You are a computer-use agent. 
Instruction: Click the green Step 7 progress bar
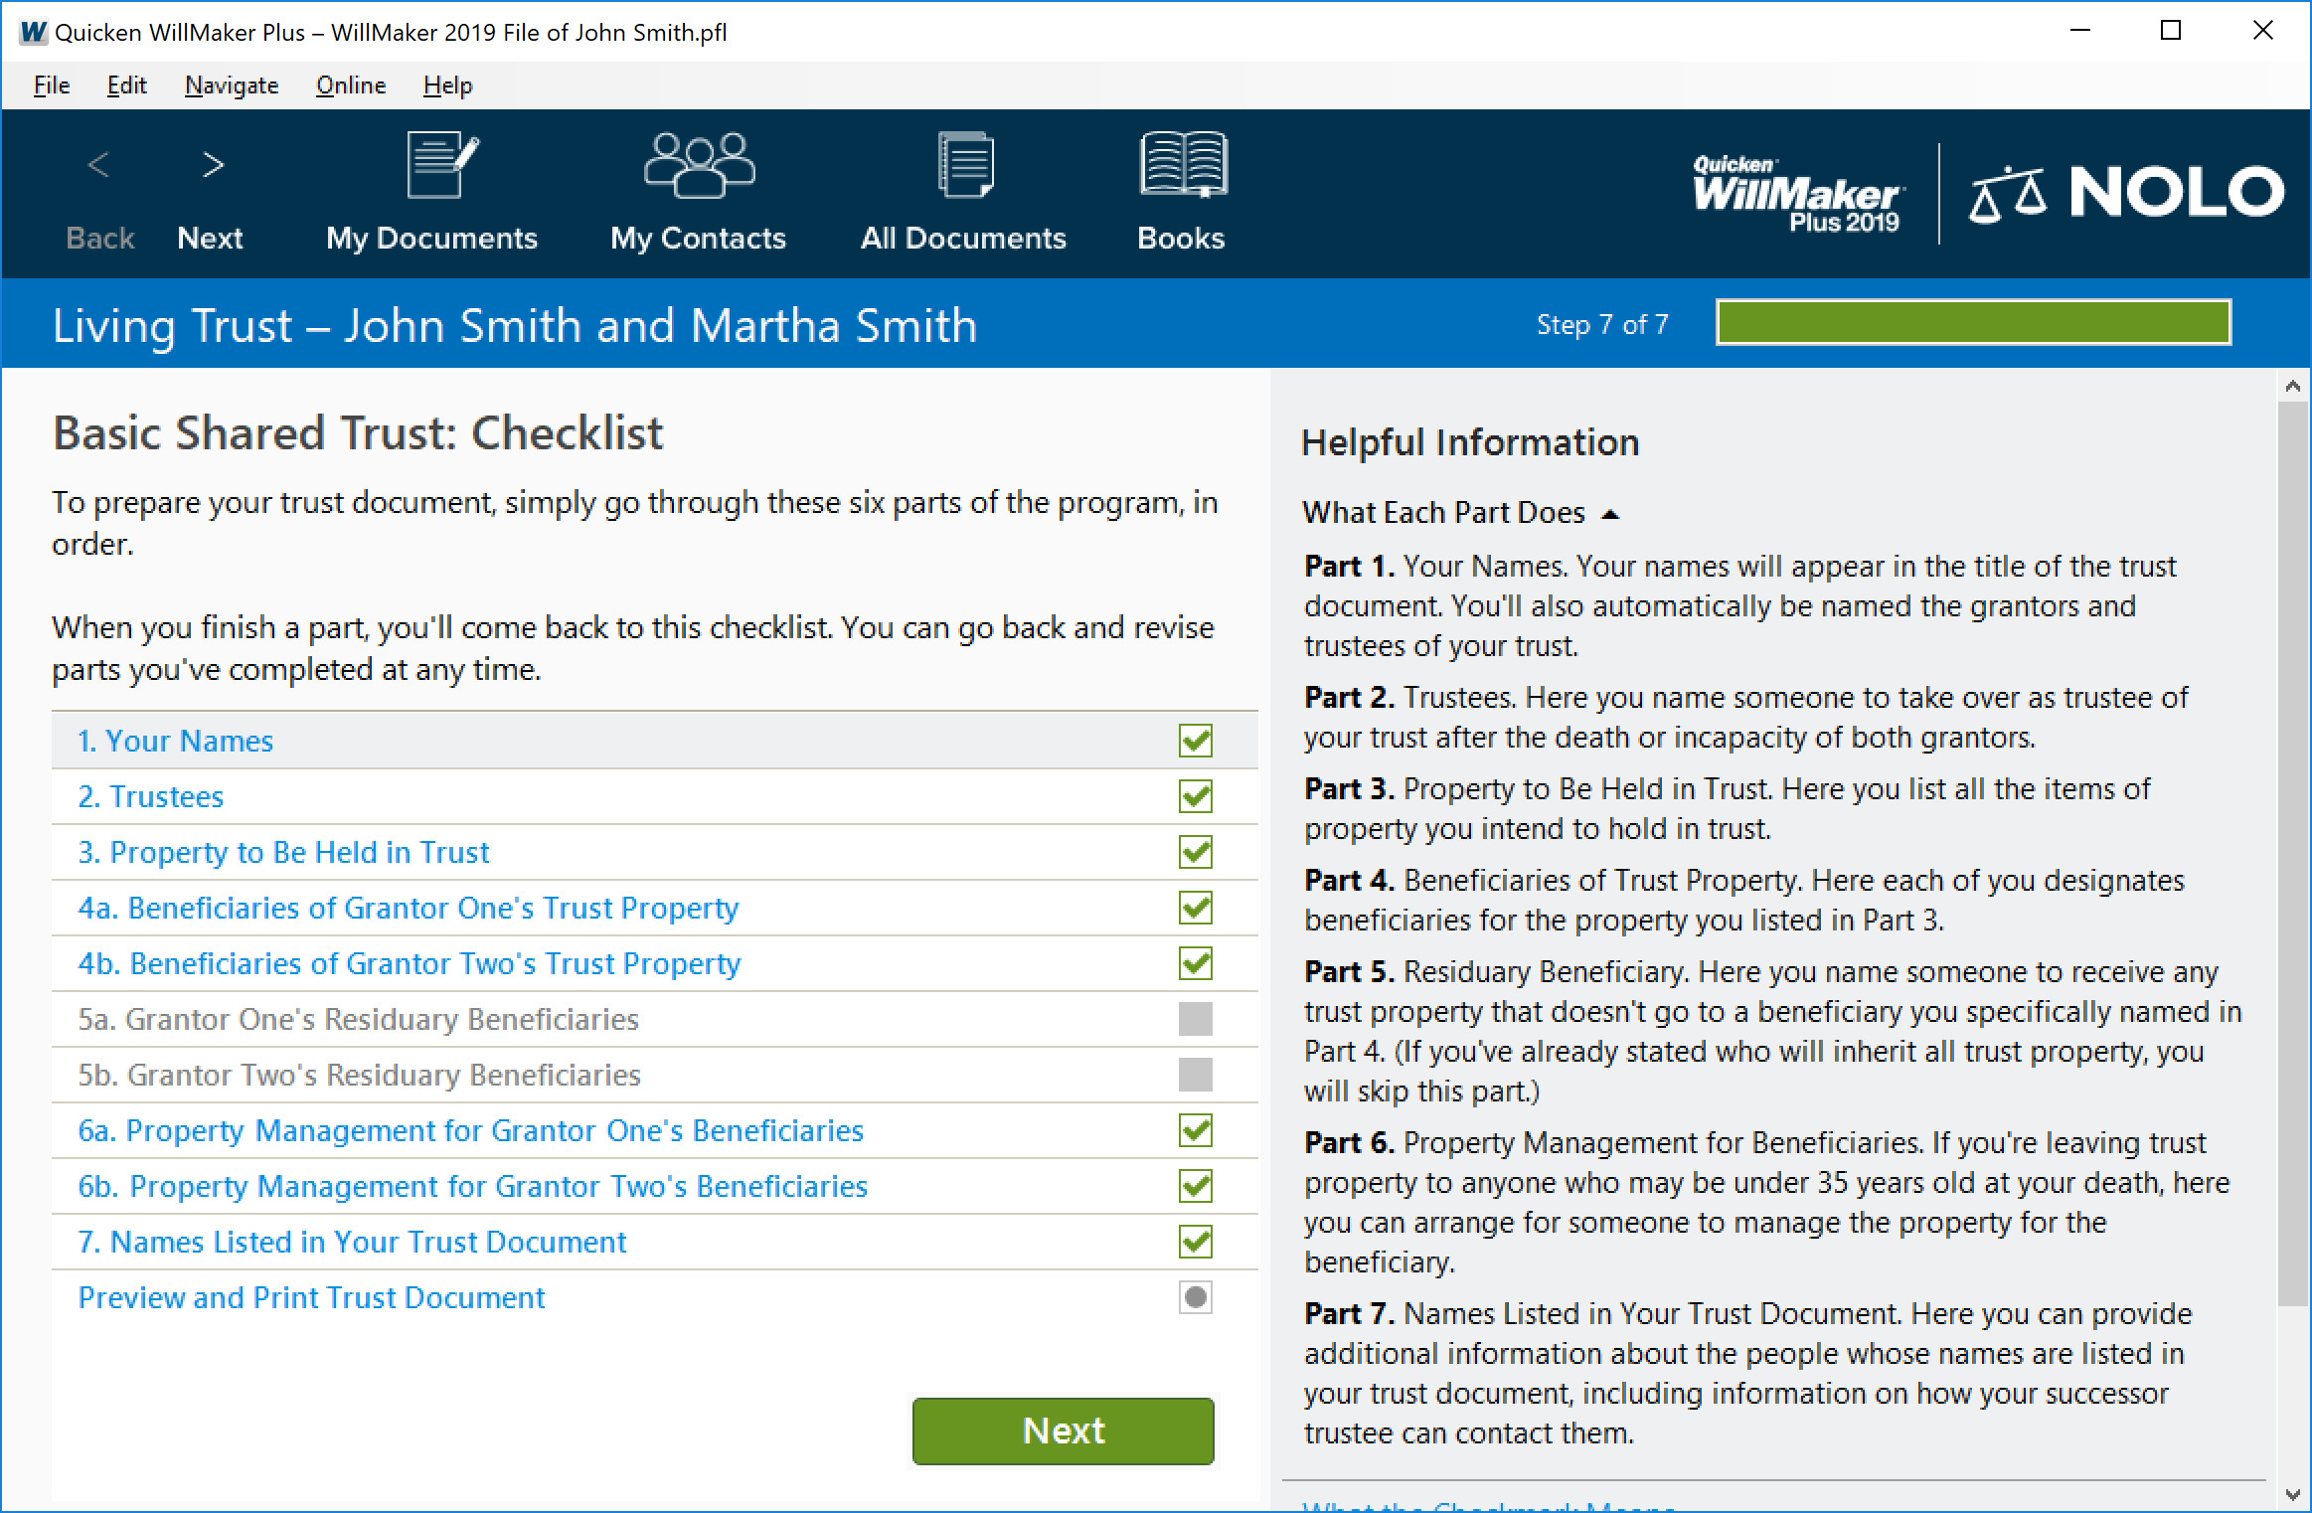tap(1973, 323)
